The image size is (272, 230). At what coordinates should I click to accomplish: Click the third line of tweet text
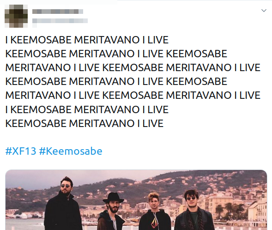point(133,67)
